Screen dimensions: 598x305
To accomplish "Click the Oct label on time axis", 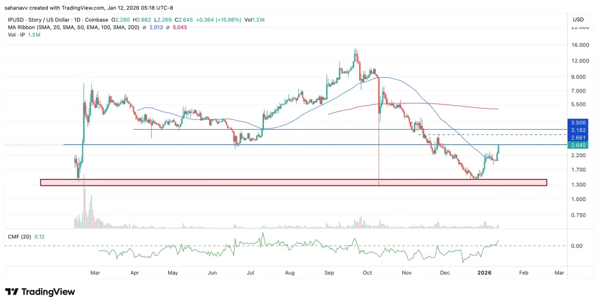I will (368, 272).
